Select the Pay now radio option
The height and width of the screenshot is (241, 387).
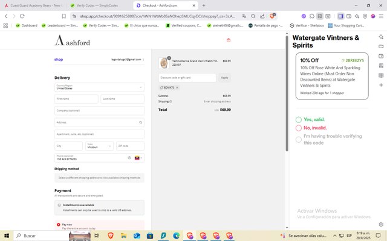click(59, 225)
